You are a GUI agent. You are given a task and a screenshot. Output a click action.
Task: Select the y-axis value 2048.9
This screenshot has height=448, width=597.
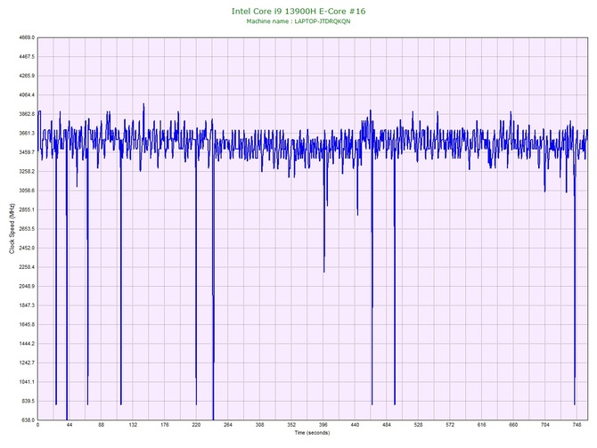click(26, 286)
